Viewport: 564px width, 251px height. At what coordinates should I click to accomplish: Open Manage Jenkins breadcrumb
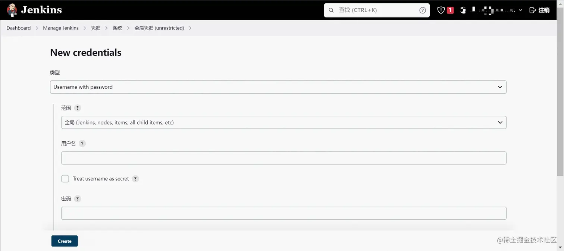pyautogui.click(x=61, y=28)
